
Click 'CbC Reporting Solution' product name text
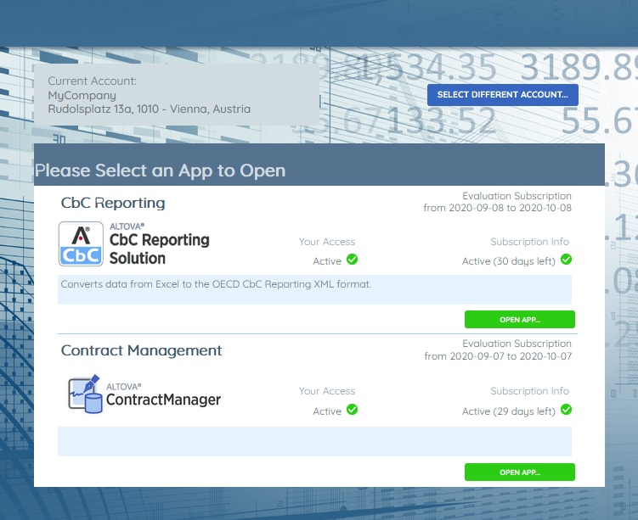(160, 249)
